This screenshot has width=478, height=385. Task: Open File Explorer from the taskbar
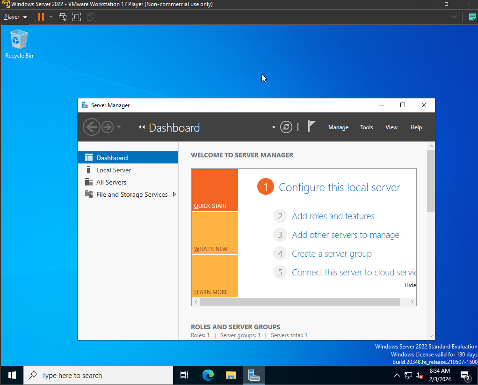click(231, 375)
